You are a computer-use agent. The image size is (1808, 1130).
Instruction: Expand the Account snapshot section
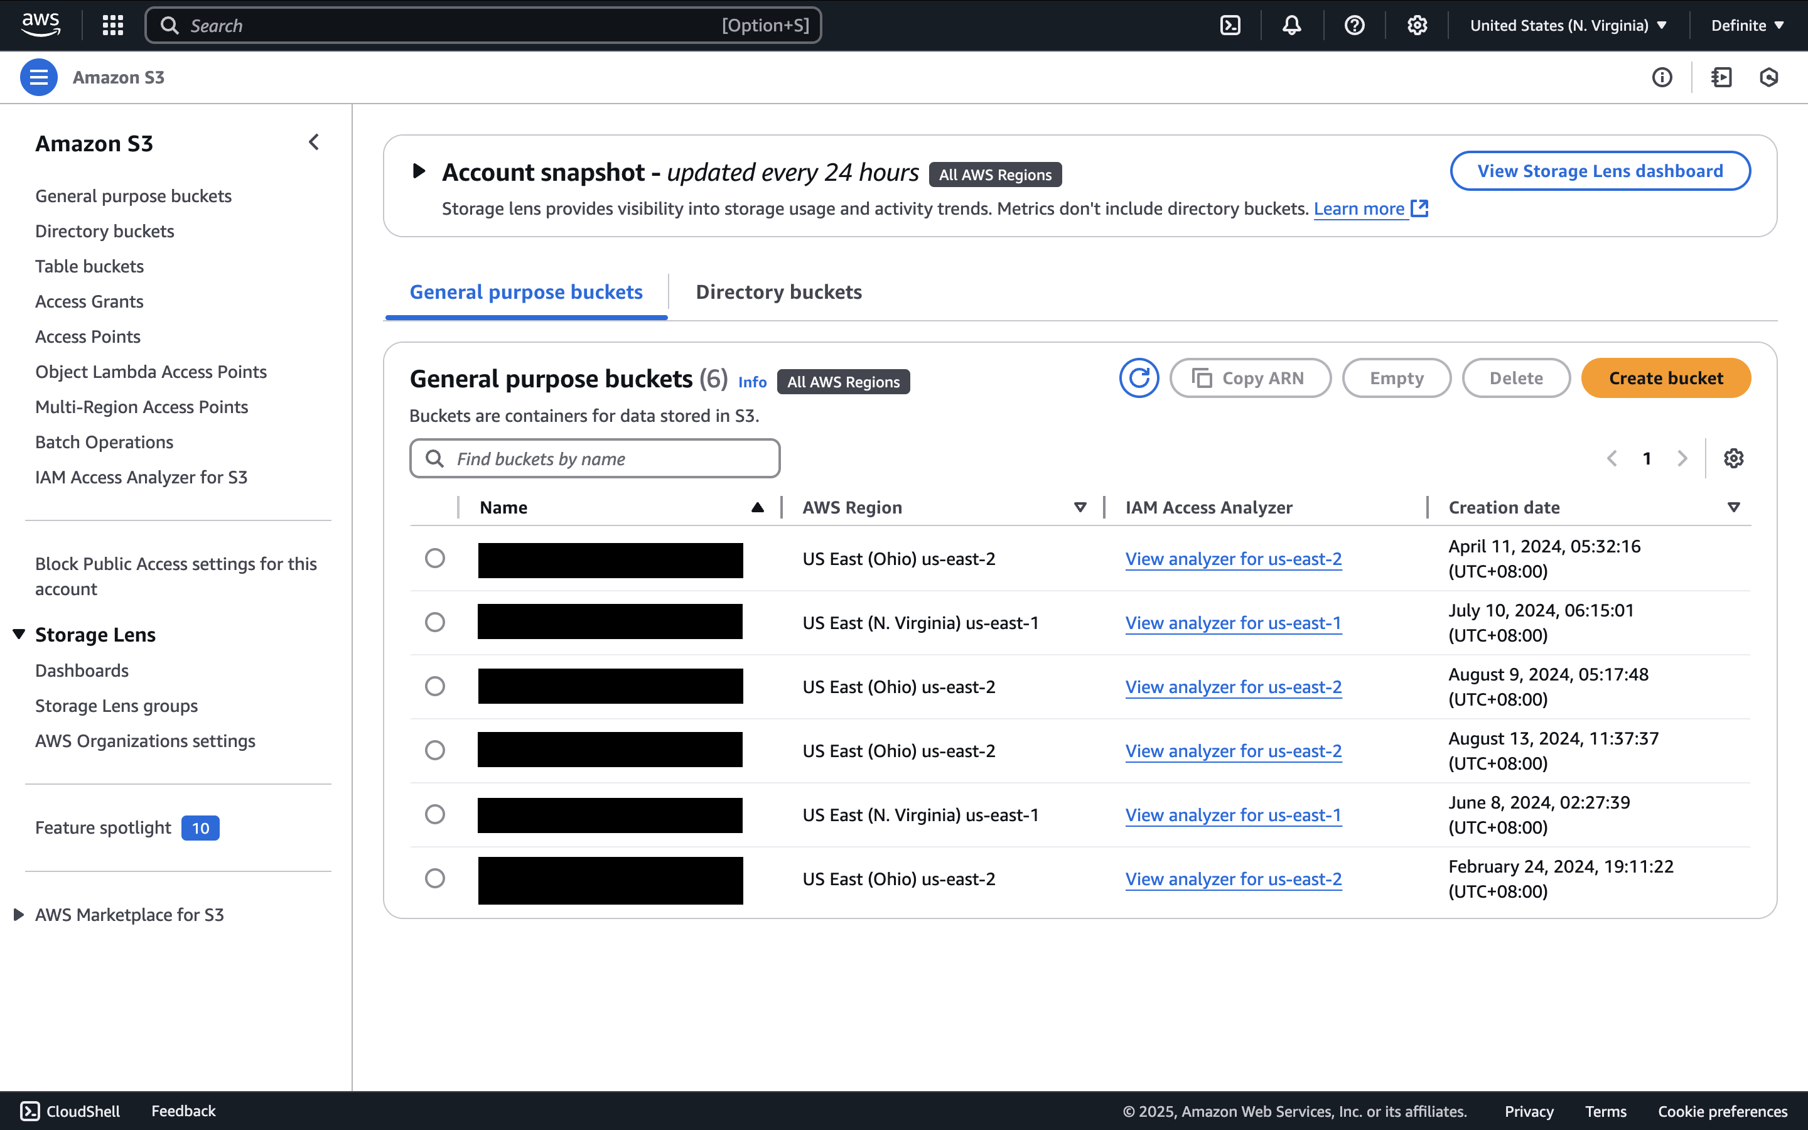419,171
